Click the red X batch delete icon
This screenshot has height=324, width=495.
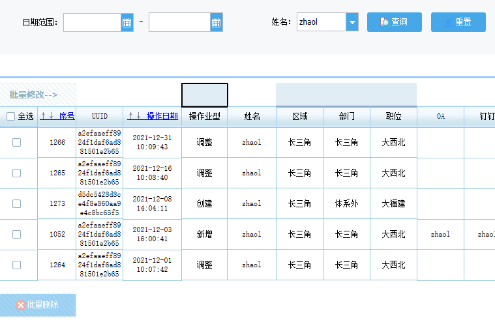[x=21, y=304]
